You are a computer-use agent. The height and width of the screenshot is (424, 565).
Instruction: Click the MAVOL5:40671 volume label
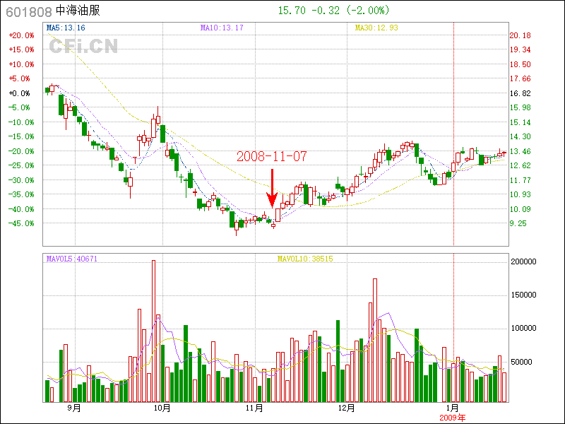tap(71, 259)
